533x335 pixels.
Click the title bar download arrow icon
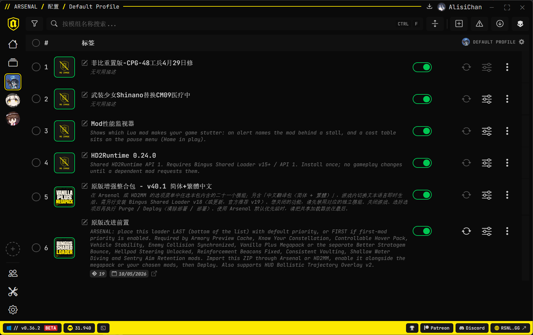(x=430, y=7)
